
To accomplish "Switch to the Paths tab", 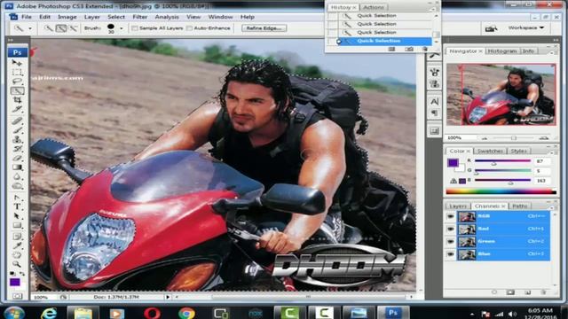I will coord(519,206).
